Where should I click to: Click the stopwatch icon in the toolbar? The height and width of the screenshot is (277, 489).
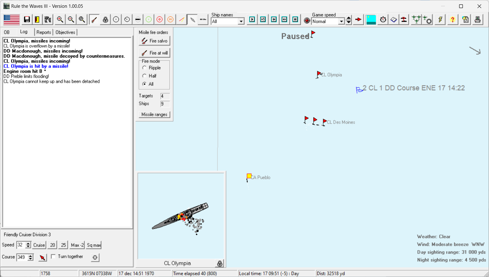point(383,20)
